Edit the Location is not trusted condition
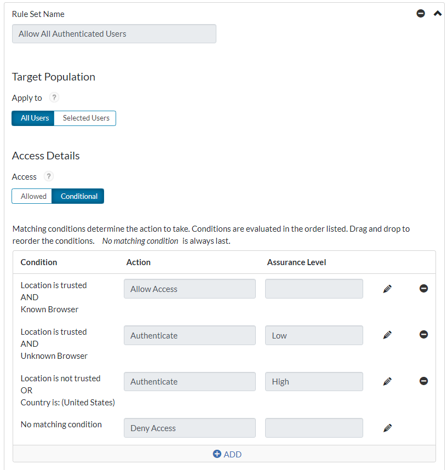 click(x=387, y=381)
